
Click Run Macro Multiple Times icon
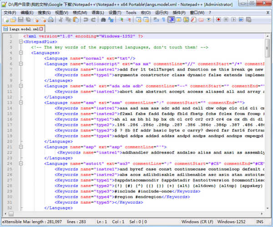[241, 20]
